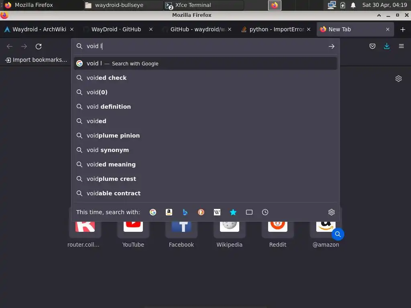
Task: Open the Pocket save icon
Action: coord(372,47)
